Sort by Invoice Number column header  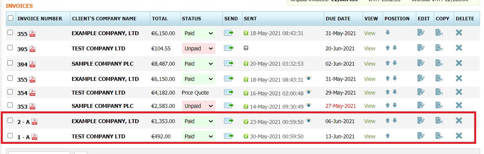40,18
